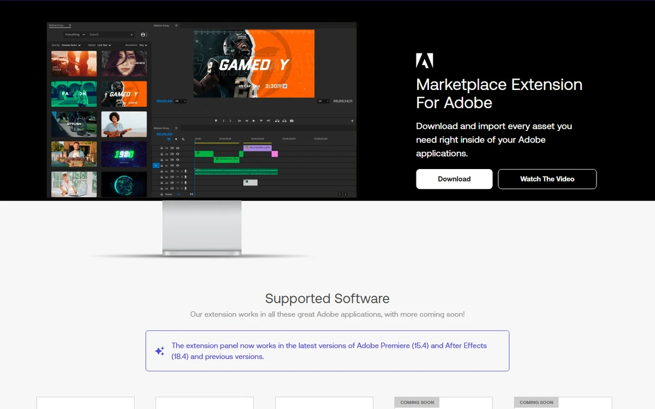
Task: Hide video track V4 using its eye icon
Action: (x=177, y=148)
